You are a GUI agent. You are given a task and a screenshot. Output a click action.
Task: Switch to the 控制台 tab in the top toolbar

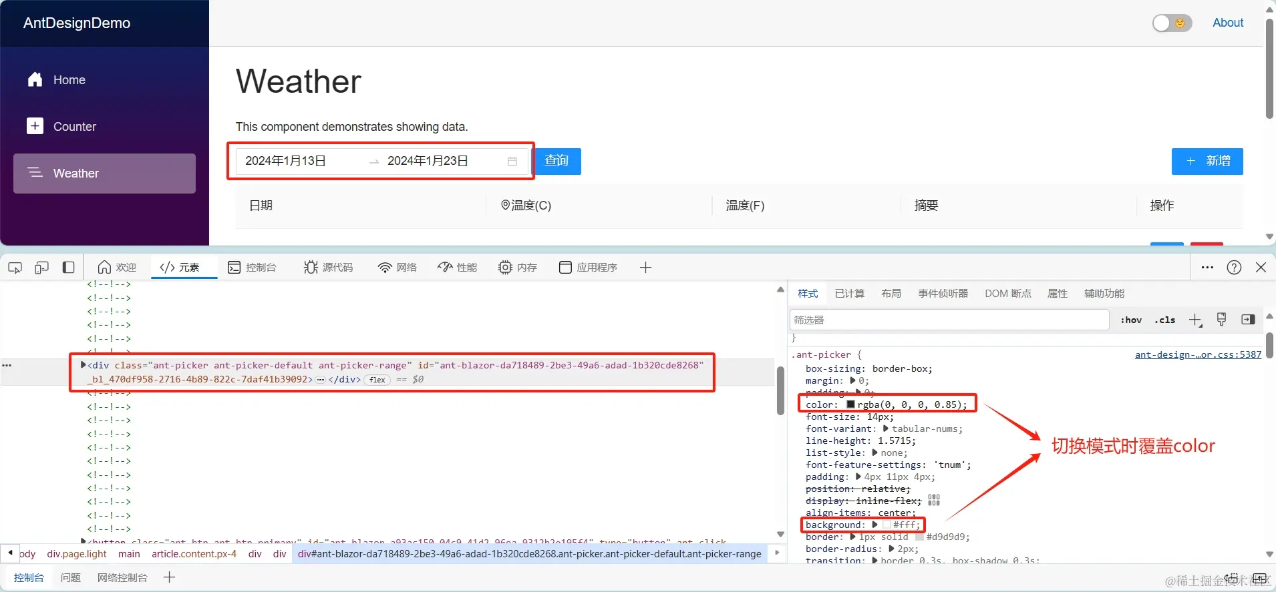252,268
